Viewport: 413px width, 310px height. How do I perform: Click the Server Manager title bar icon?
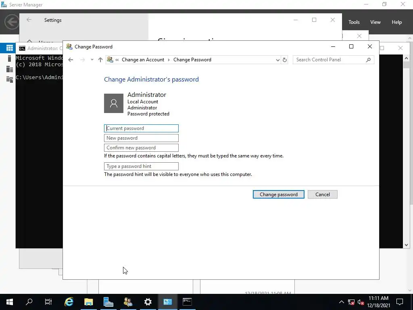coord(4,4)
